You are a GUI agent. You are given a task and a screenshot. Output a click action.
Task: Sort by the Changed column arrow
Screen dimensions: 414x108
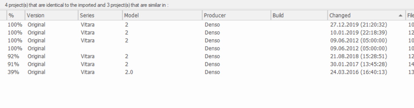tap(400, 16)
